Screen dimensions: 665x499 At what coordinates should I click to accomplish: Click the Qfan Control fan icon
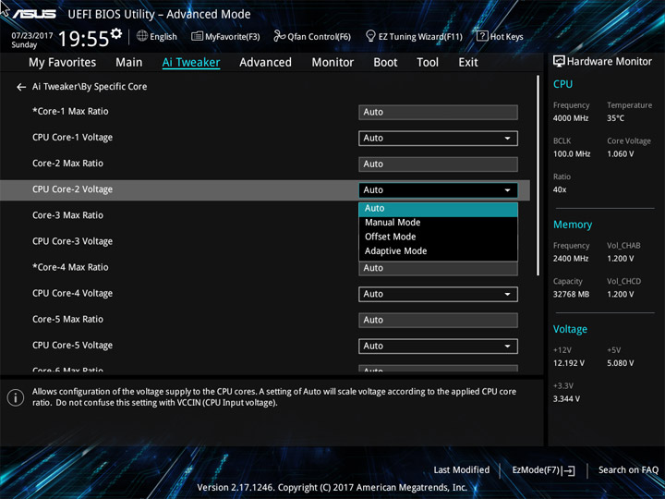coord(279,36)
